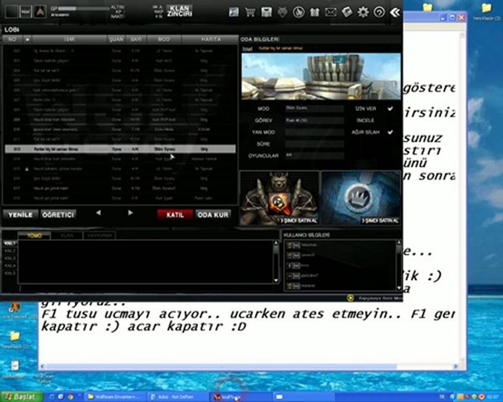The height and width of the screenshot is (402, 503).
Task: Switch to KNL4 channel
Action: (10, 266)
